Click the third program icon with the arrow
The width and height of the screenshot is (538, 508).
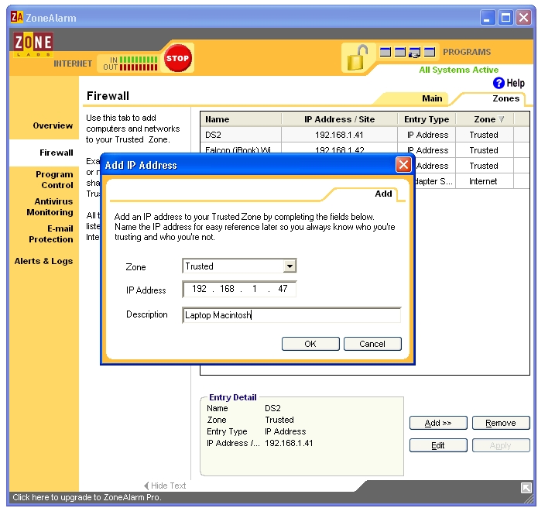point(414,53)
